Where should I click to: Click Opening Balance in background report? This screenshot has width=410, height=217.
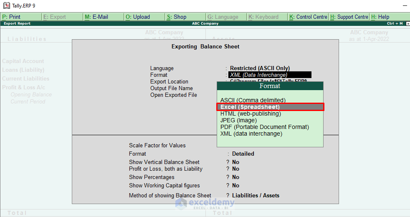[x=31, y=95]
